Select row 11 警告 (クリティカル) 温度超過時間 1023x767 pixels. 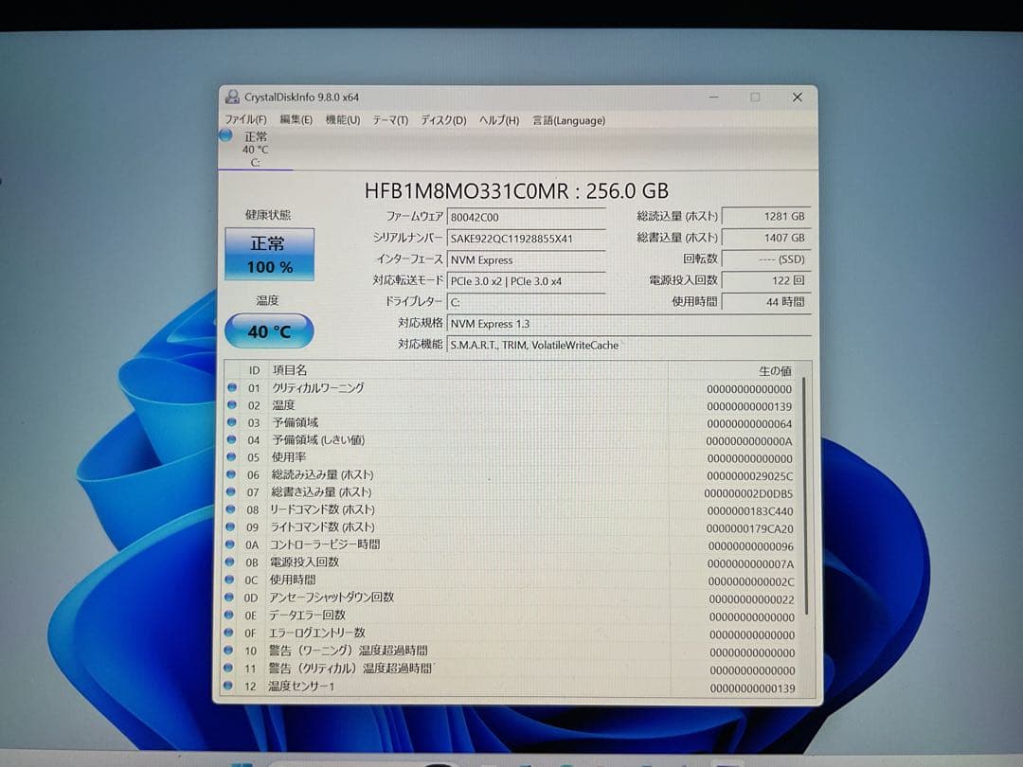tap(511, 669)
